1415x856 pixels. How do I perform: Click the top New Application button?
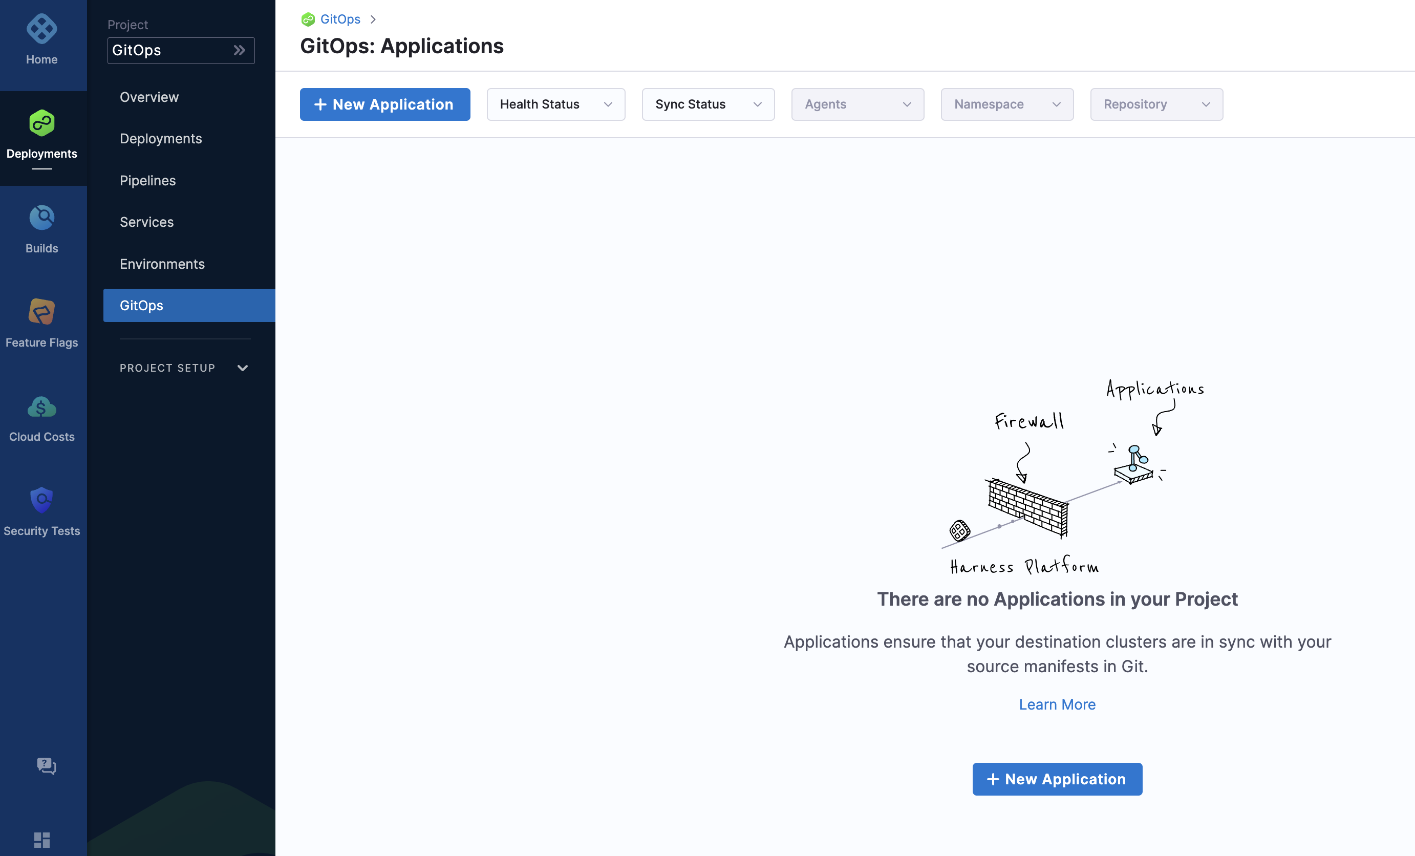tap(384, 104)
